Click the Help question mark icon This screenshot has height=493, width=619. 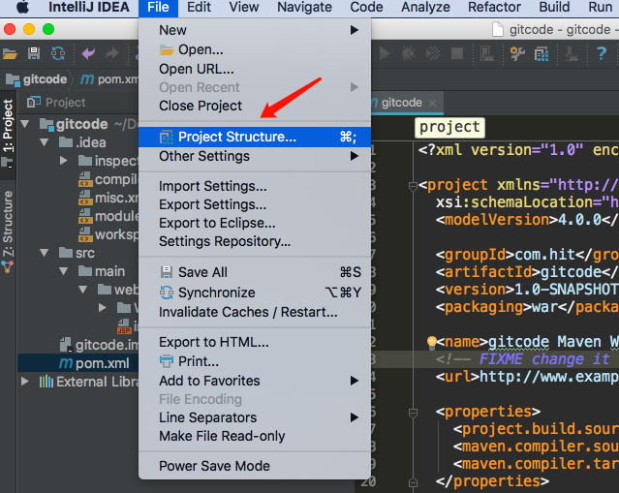click(x=602, y=53)
